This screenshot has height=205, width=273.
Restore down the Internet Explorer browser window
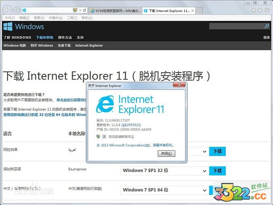(255, 3)
